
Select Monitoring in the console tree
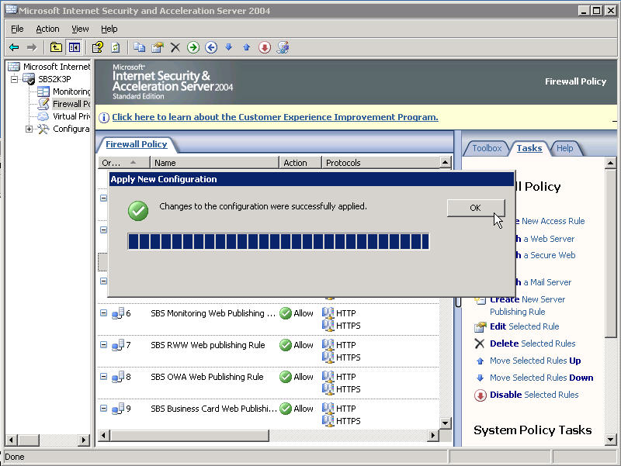(x=71, y=91)
